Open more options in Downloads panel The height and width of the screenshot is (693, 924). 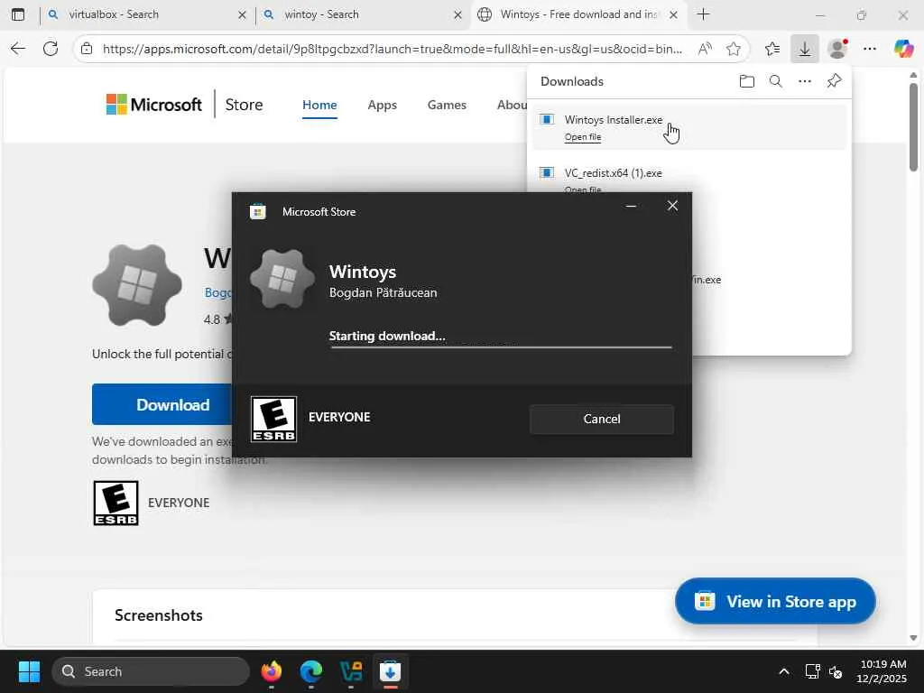(x=804, y=81)
